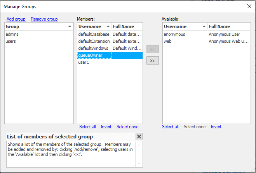Click Invert under the Members list
The height and width of the screenshot is (173, 256).
pyautogui.click(x=106, y=127)
